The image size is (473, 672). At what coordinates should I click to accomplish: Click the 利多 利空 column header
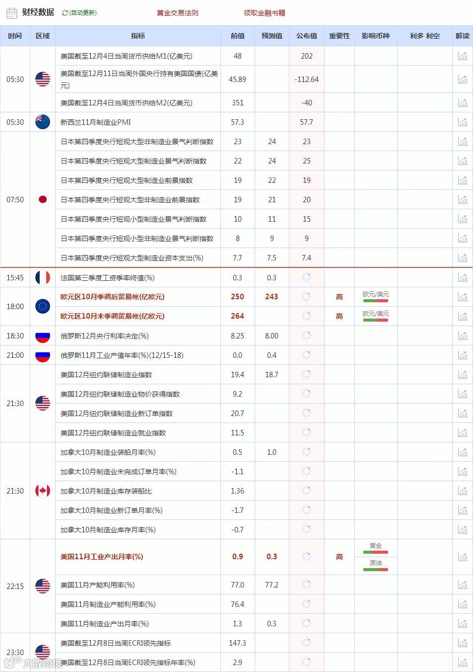(x=425, y=36)
